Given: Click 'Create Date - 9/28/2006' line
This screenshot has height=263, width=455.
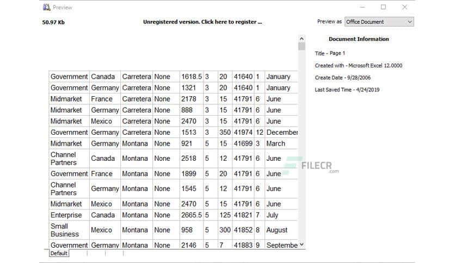Looking at the screenshot, I should click(343, 78).
